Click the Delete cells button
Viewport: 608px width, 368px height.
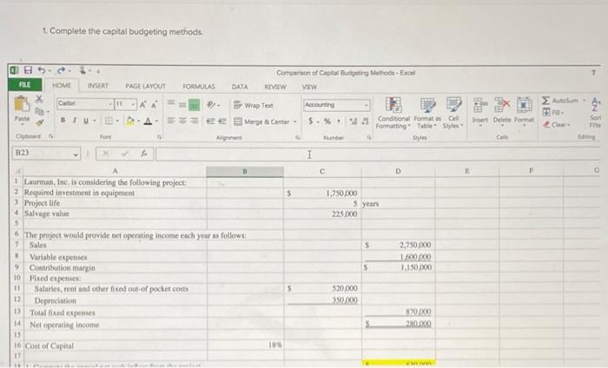click(x=502, y=110)
